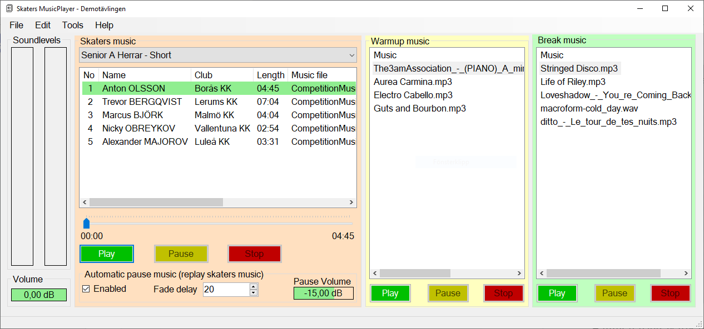Image resolution: width=704 pixels, height=329 pixels.
Task: Pause the break music
Action: 615,293
